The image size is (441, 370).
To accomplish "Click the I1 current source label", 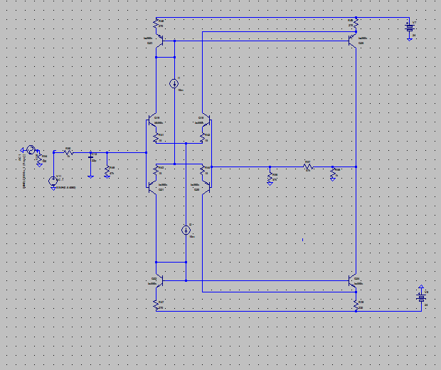I will (179, 78).
